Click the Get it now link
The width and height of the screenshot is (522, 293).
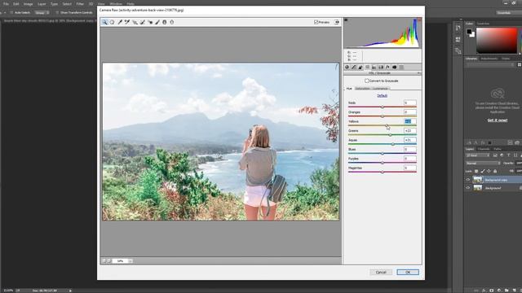pyautogui.click(x=498, y=120)
